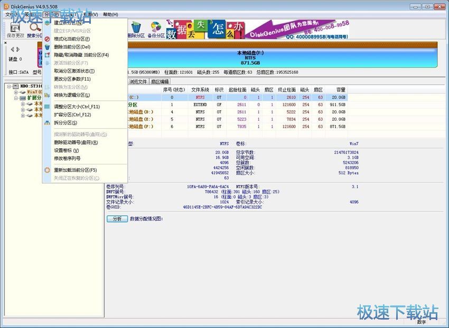Click the hide/unhide partition icon in menu

pos(47,55)
